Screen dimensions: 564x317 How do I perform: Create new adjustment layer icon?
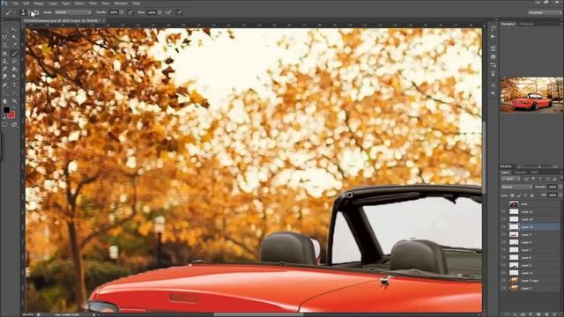531,314
